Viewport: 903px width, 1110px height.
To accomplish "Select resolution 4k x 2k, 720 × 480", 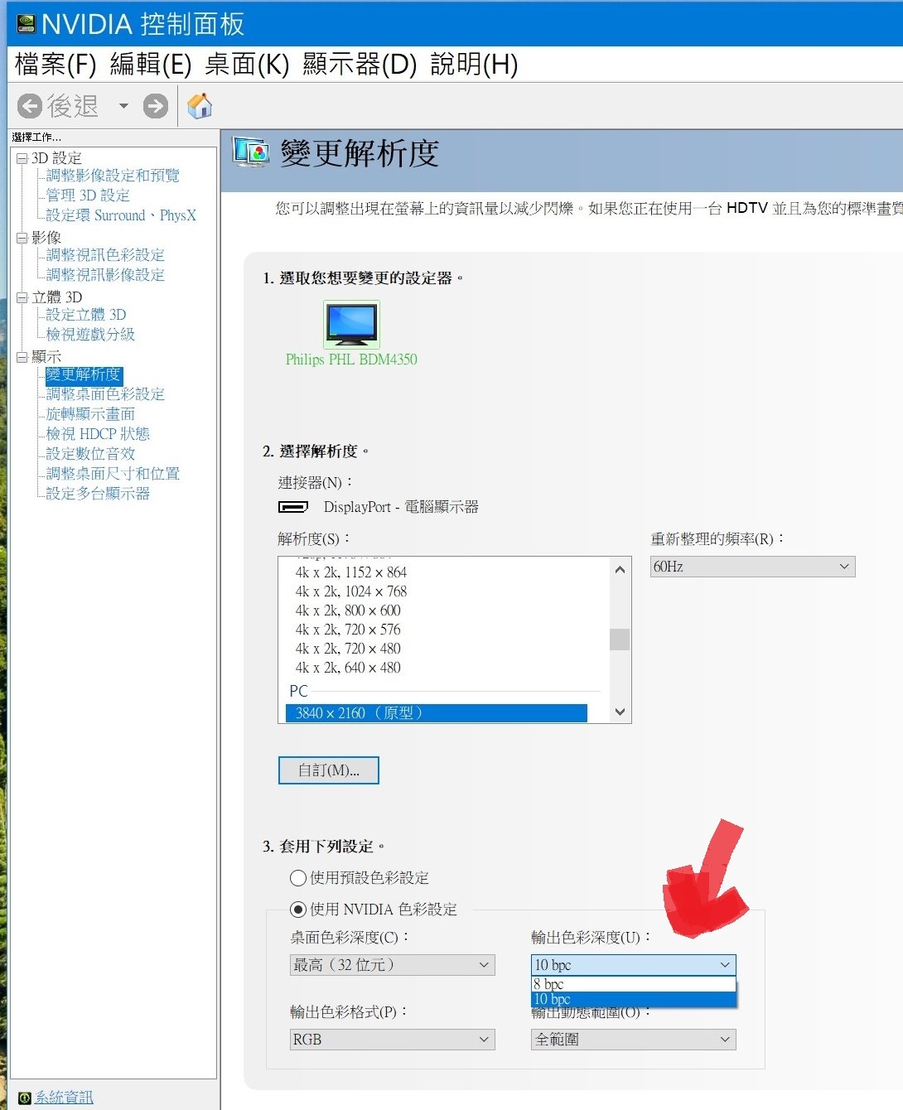I will [348, 649].
